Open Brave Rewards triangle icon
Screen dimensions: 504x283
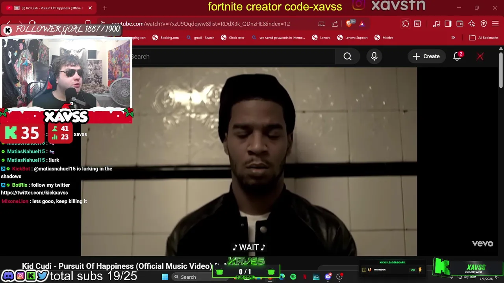[x=362, y=24]
